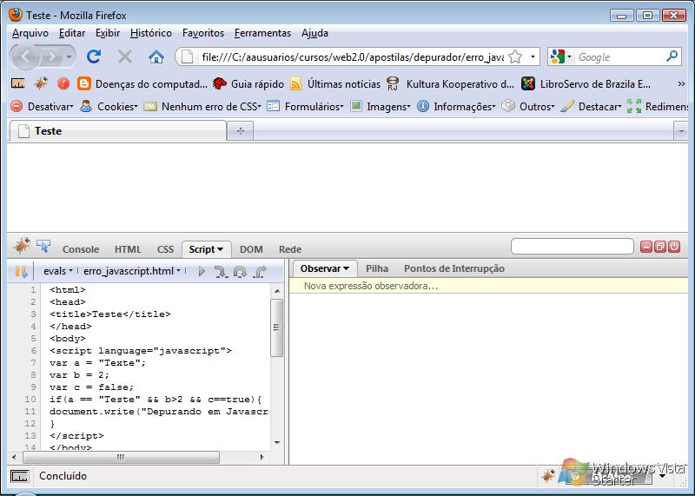
Task: Click the address bar URL field
Action: coord(353,57)
